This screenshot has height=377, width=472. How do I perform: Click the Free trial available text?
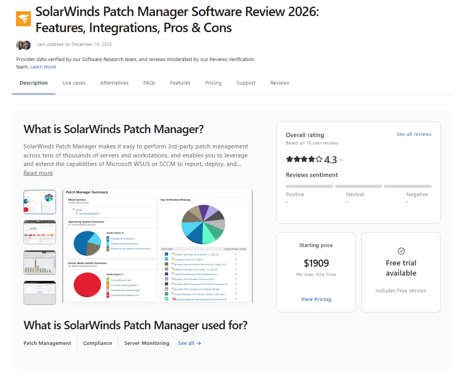pyautogui.click(x=401, y=268)
